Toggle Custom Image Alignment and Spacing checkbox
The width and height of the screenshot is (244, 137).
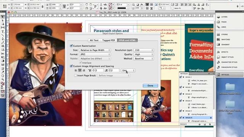71,66
